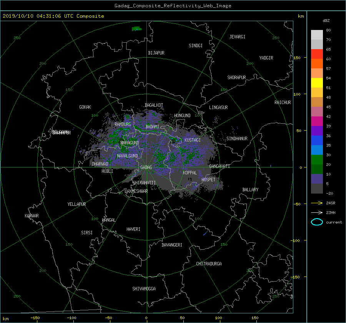Viewport: 346px width, 323px height.
Task: Click the GOKAK city label
Action: [85, 107]
